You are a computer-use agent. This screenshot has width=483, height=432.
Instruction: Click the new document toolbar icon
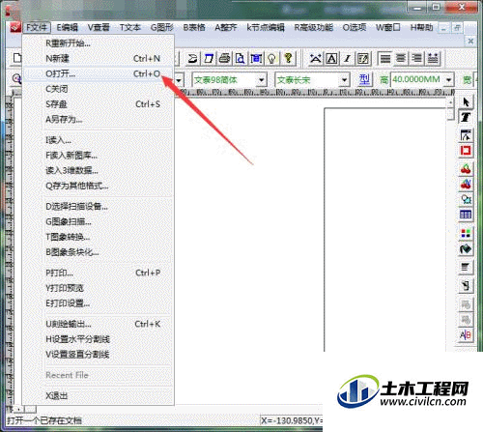[17, 58]
